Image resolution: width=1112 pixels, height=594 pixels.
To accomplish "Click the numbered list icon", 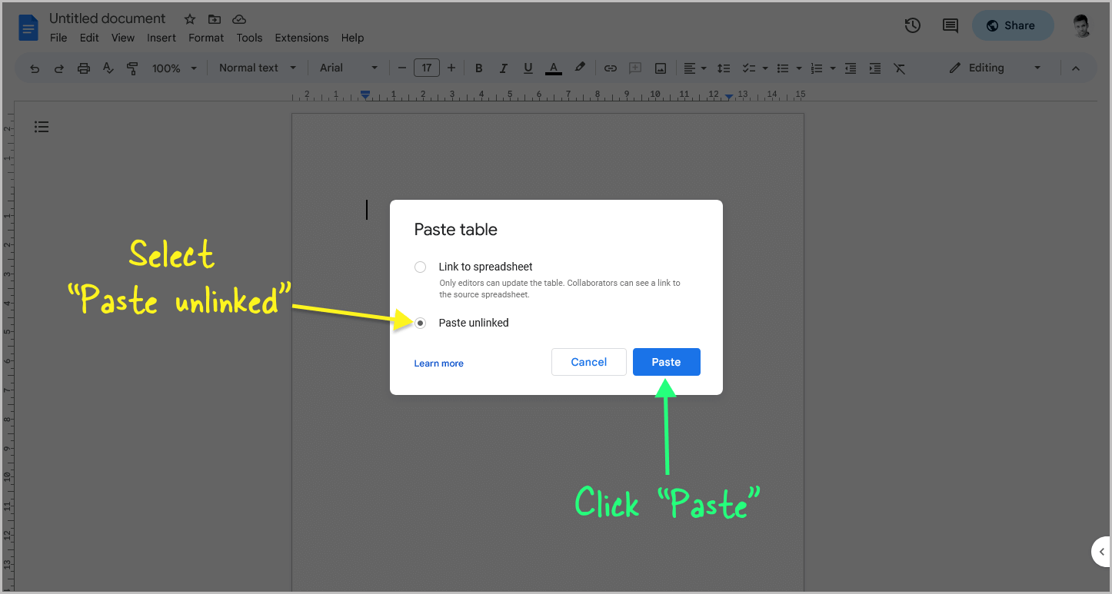I will [817, 68].
